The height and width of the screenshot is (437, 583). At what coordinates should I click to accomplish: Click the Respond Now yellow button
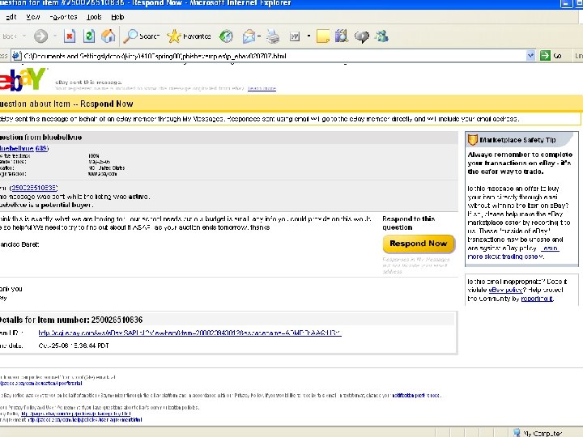(x=419, y=244)
